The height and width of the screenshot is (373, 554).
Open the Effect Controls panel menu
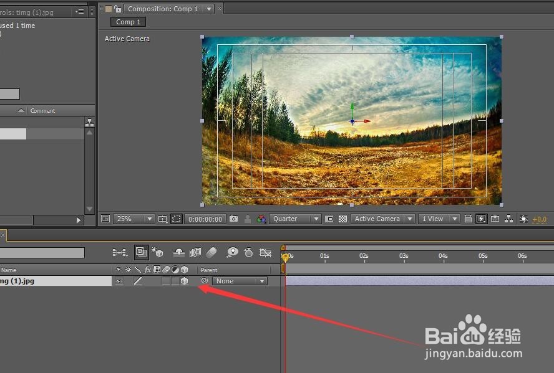79,12
